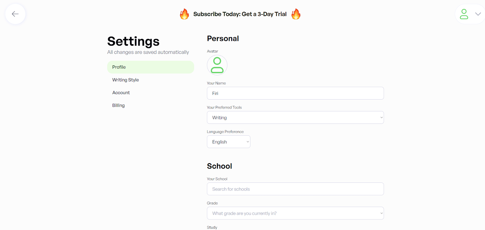Click the green profile avatar icon top right

coord(464,14)
